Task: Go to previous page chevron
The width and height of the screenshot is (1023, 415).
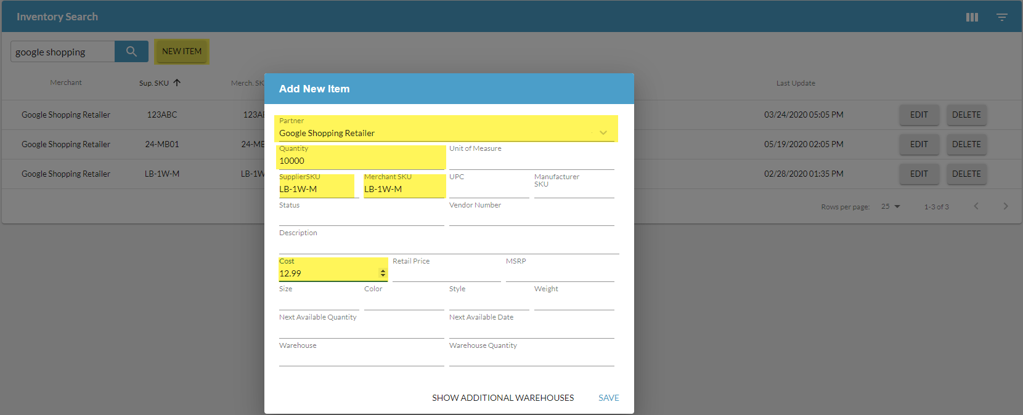Action: coord(976,206)
